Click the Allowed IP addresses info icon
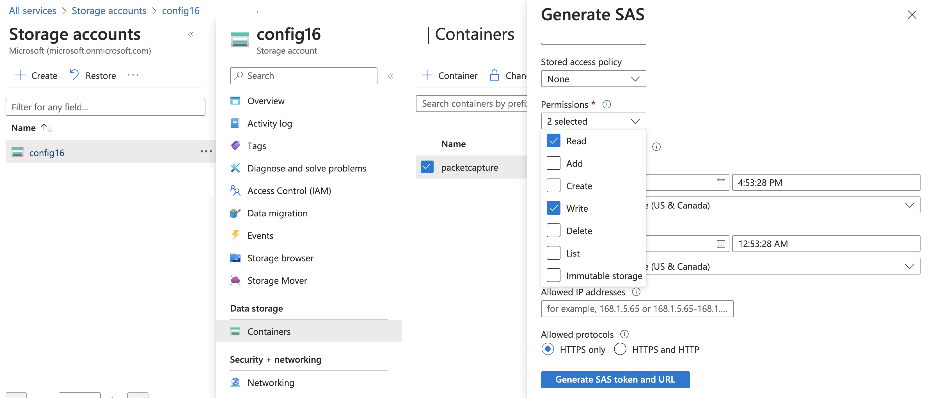The image size is (934, 398). click(636, 292)
